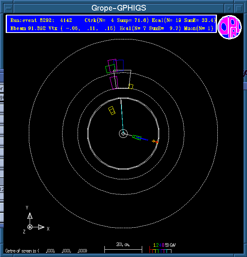Select the green-blue cluster right of the vertex

tap(137, 137)
